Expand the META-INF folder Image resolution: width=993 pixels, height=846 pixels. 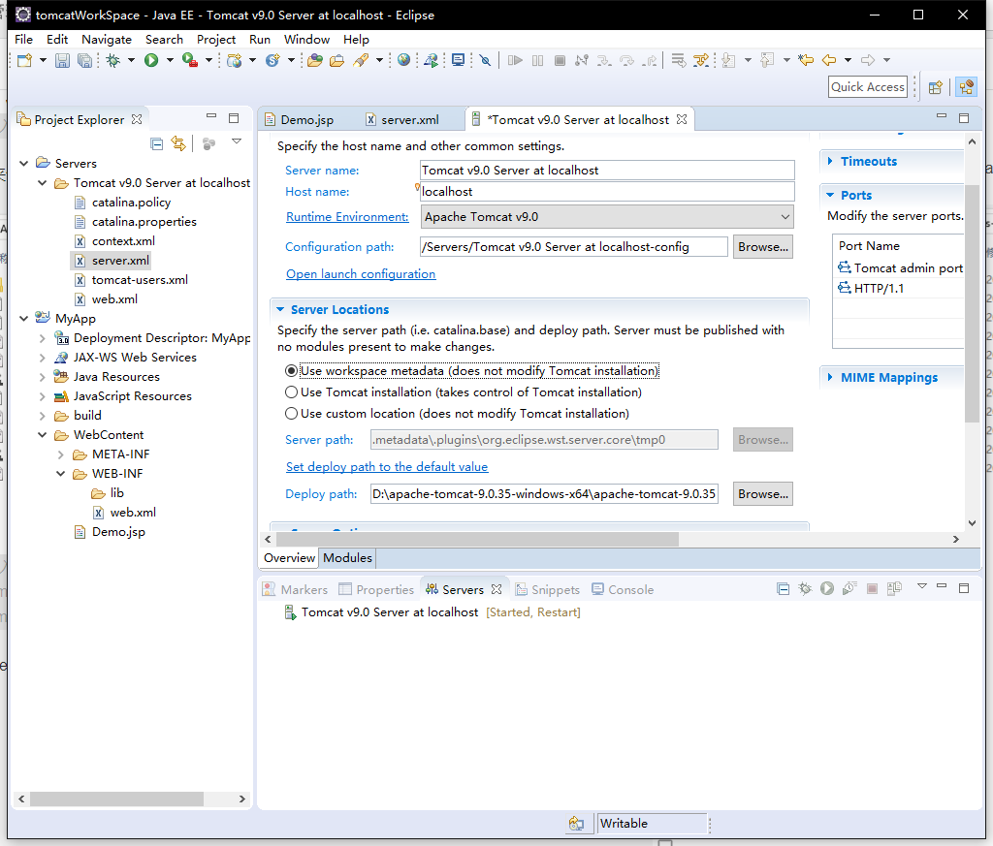[61, 454]
